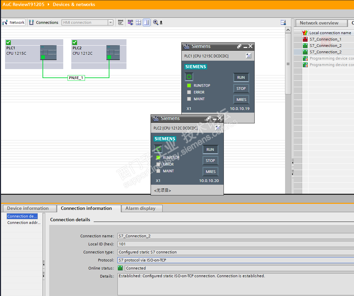354x296 pixels.
Task: Click the Local ID (hex) field
Action: [x=236, y=244]
